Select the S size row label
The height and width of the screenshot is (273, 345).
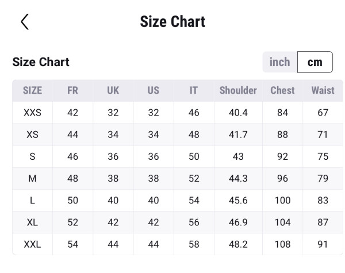point(32,156)
